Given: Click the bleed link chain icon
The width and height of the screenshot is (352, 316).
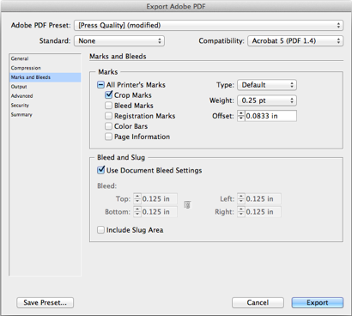Looking at the screenshot, I should 187,205.
